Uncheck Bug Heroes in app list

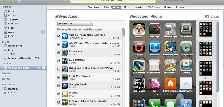[x=59, y=61]
